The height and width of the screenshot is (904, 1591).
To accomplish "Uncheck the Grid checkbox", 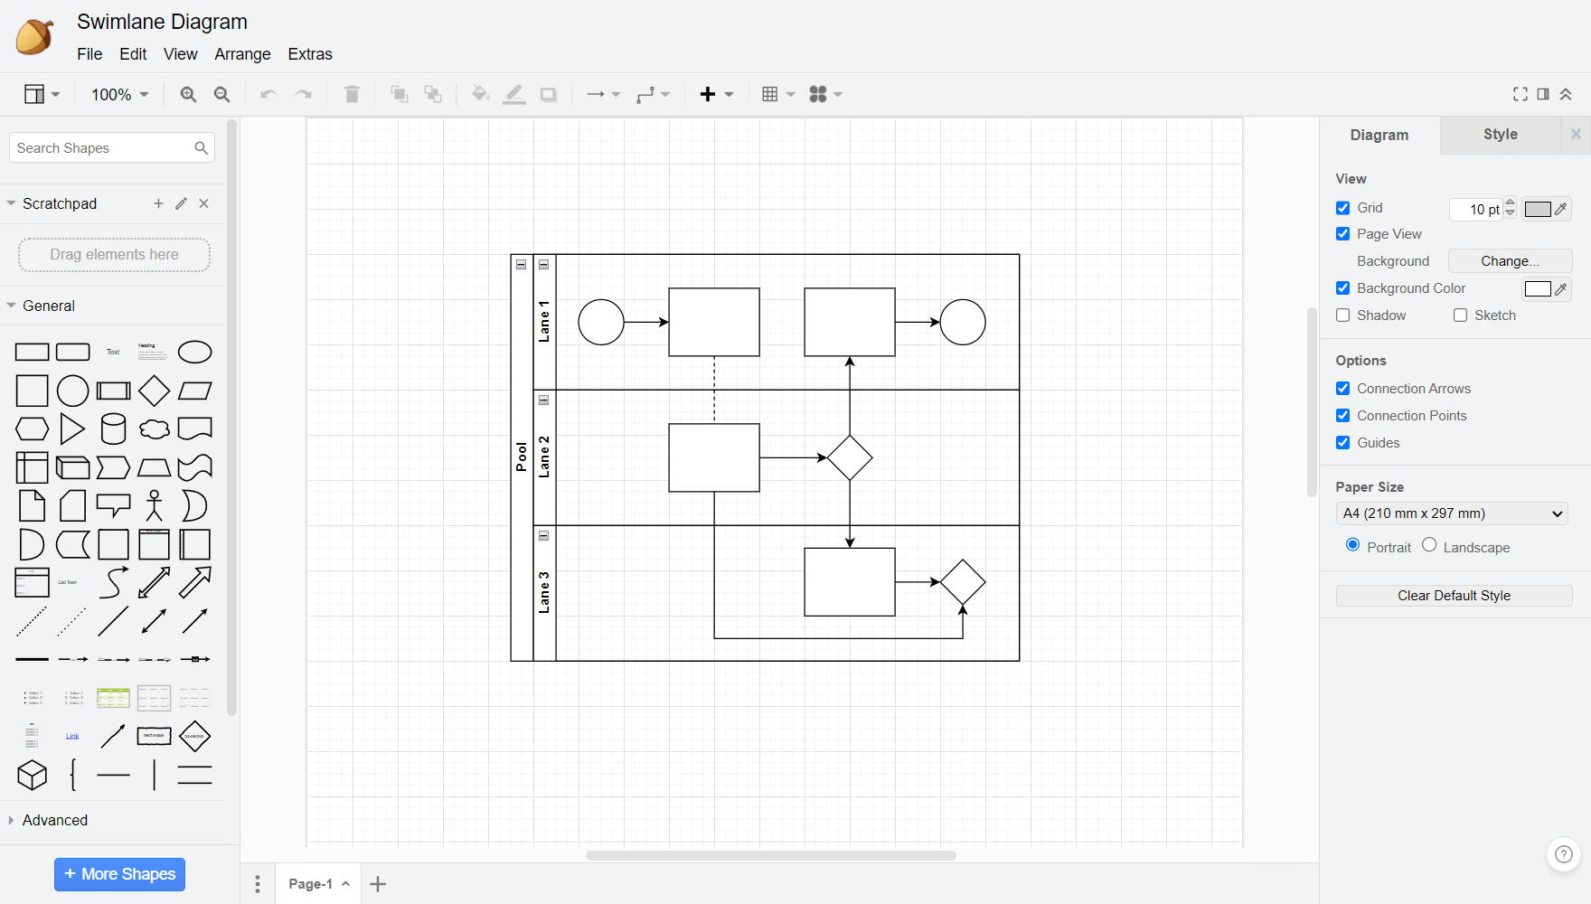I will click(1343, 208).
